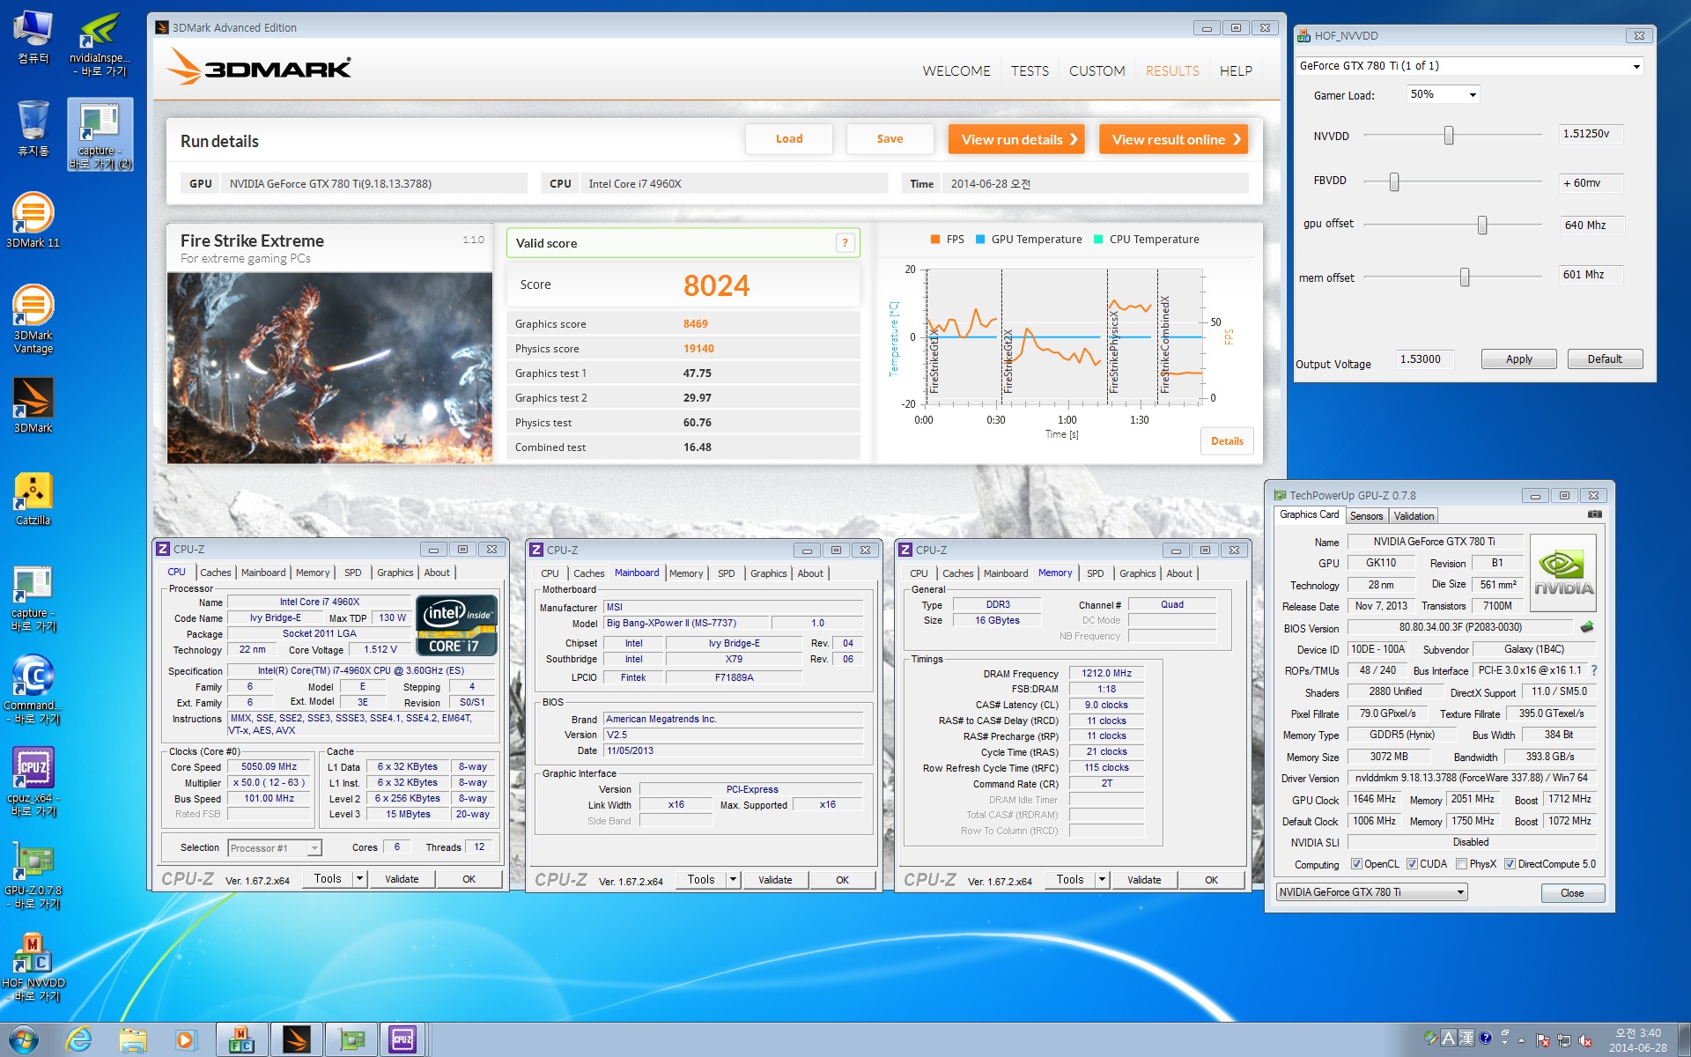
Task: Click the Save button in Run details
Action: (890, 139)
